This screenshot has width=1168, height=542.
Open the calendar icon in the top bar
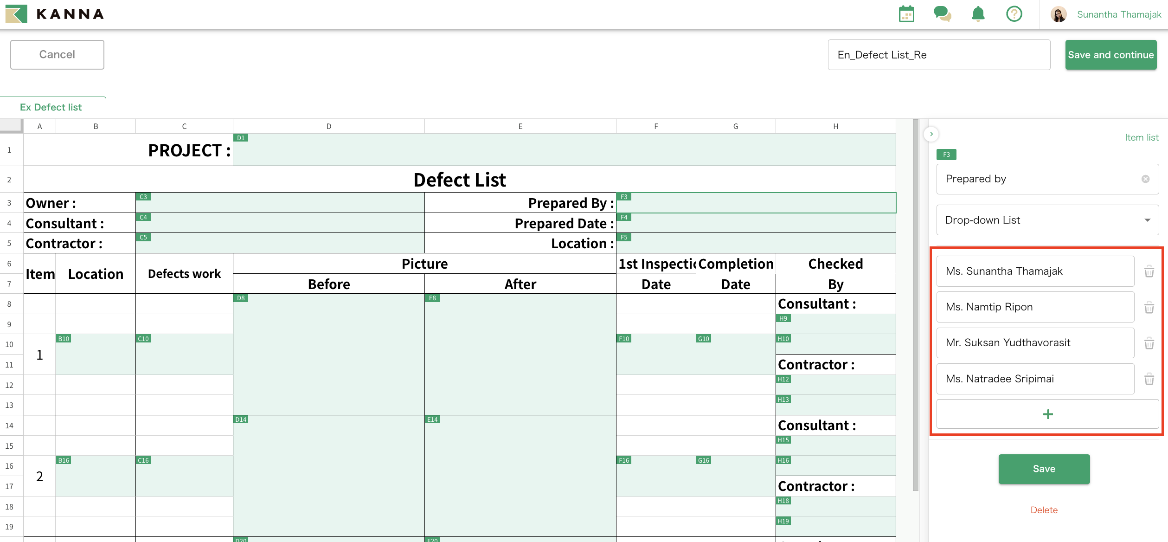tap(906, 14)
